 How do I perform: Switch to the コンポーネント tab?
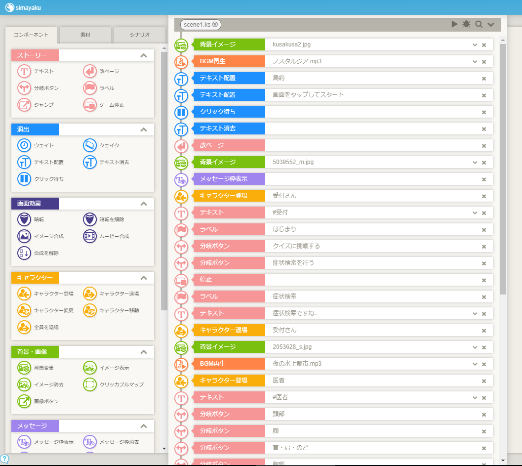pyautogui.click(x=31, y=35)
